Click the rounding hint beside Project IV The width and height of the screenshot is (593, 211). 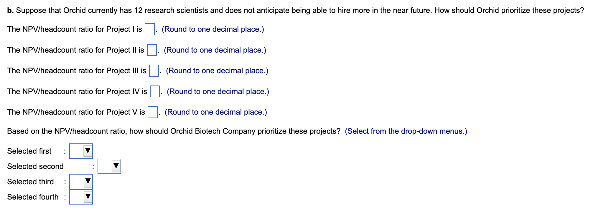tap(218, 92)
